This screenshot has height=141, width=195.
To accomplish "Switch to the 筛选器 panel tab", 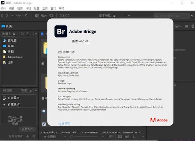I will (7, 90).
